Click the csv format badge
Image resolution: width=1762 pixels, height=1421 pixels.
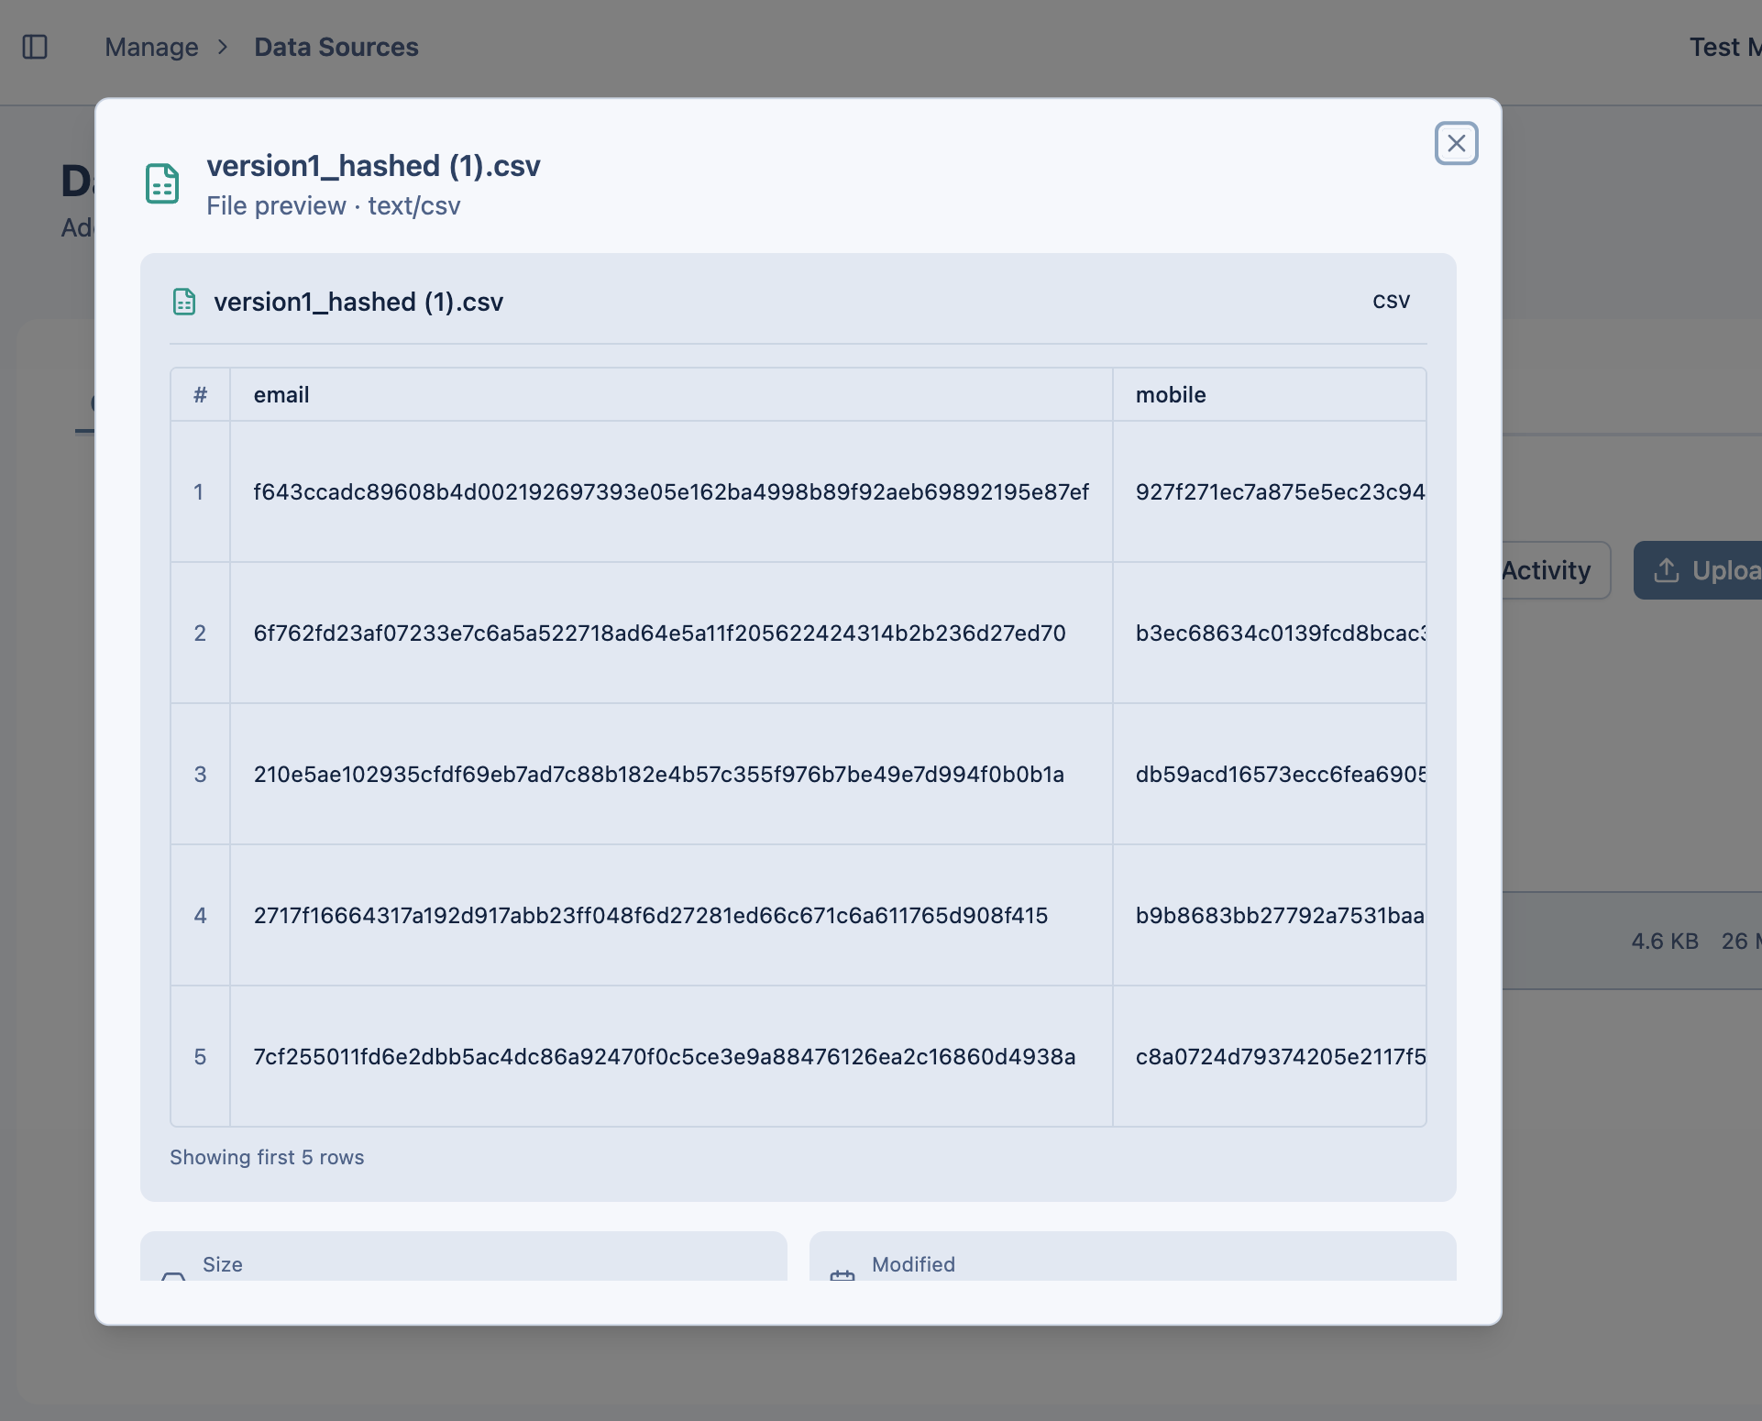point(1391,301)
